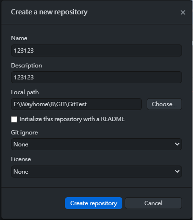Click into the Local path text field
Screen dimensions: 193x222
(76, 104)
